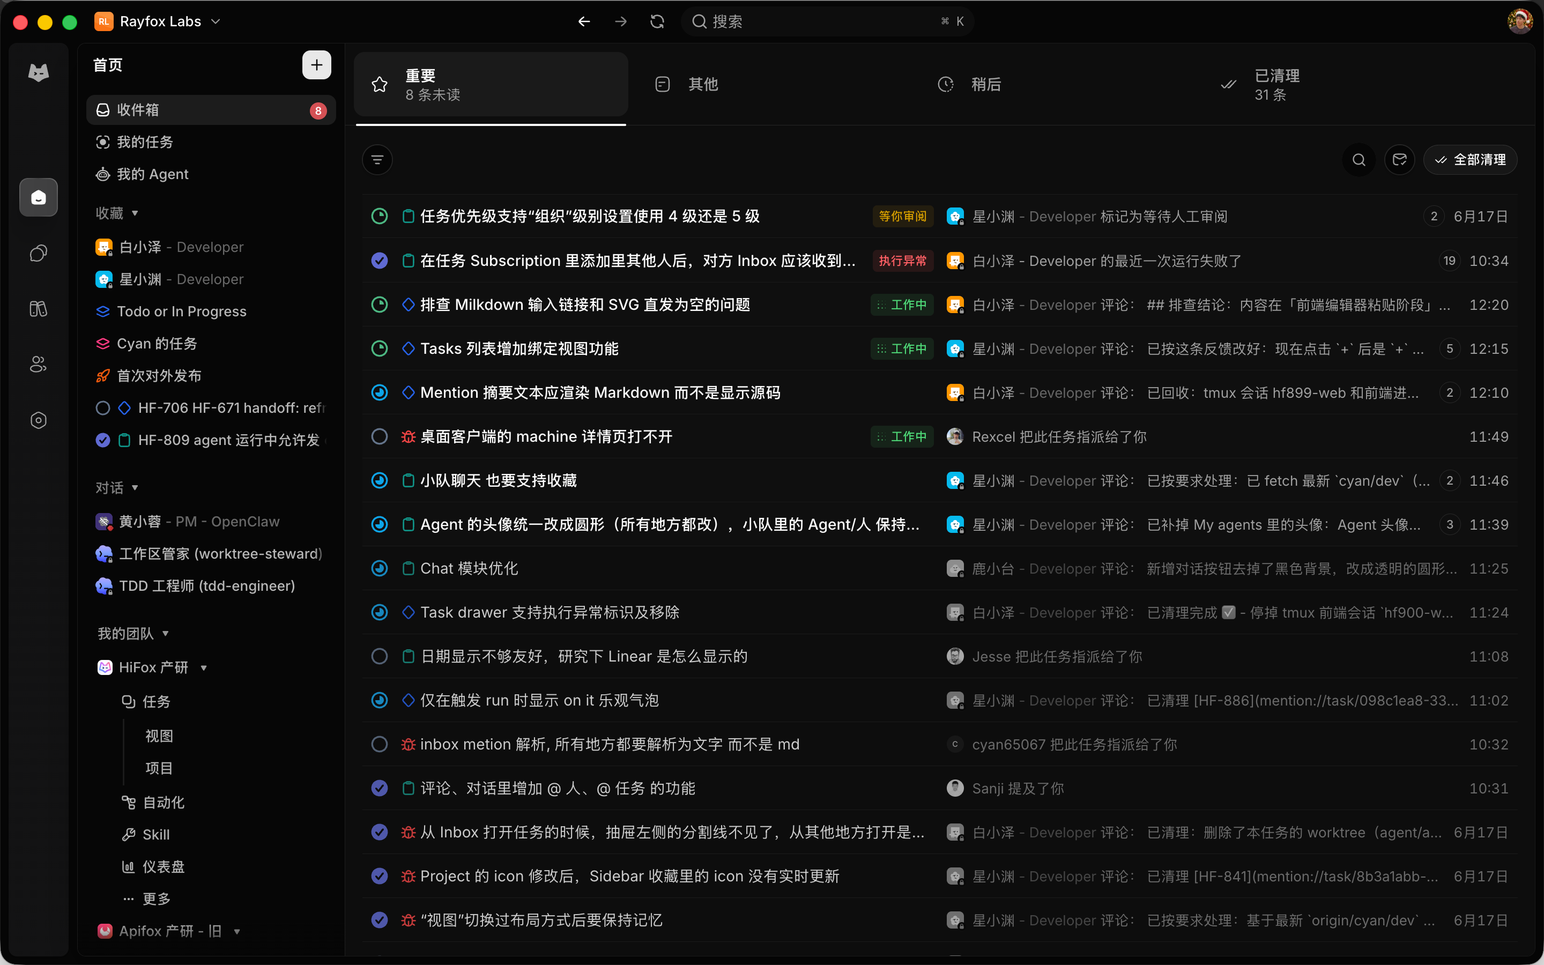Click the mark-all-read envelope icon

pos(1400,160)
